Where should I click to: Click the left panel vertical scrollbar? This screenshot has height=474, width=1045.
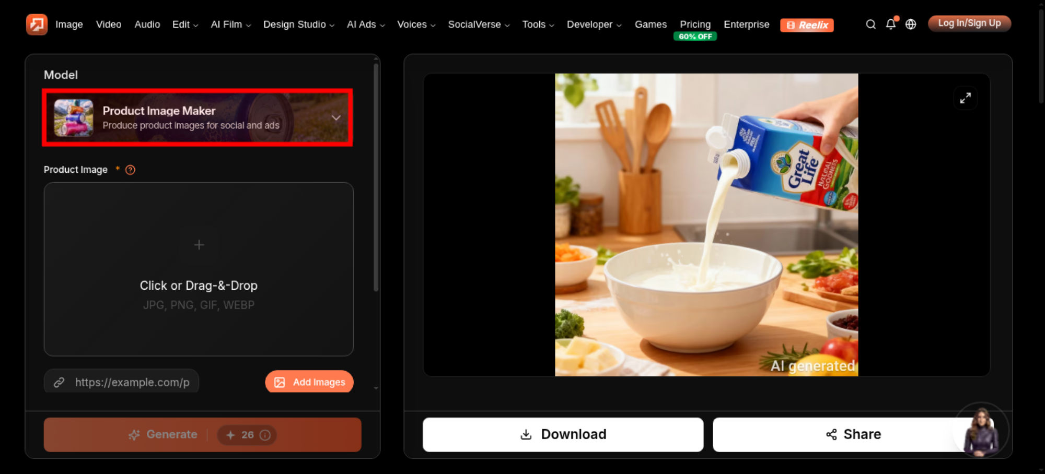coord(376,177)
